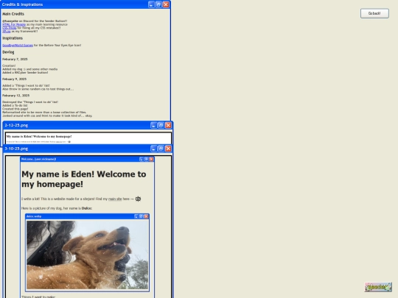Image resolution: width=398 pixels, height=298 pixels.
Task: Follow the XP.css framework link
Action: click(x=7, y=31)
